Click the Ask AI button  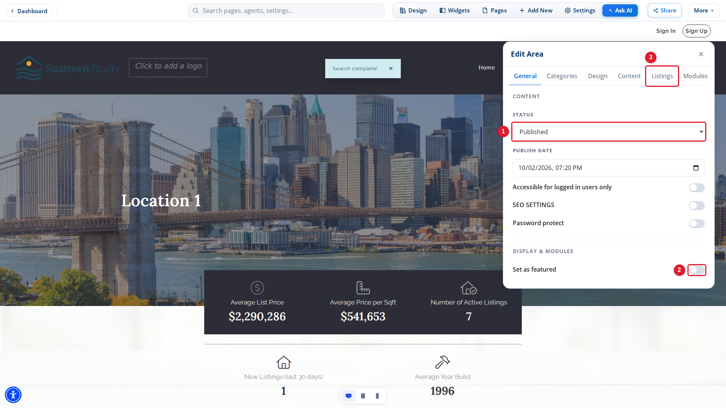(620, 11)
